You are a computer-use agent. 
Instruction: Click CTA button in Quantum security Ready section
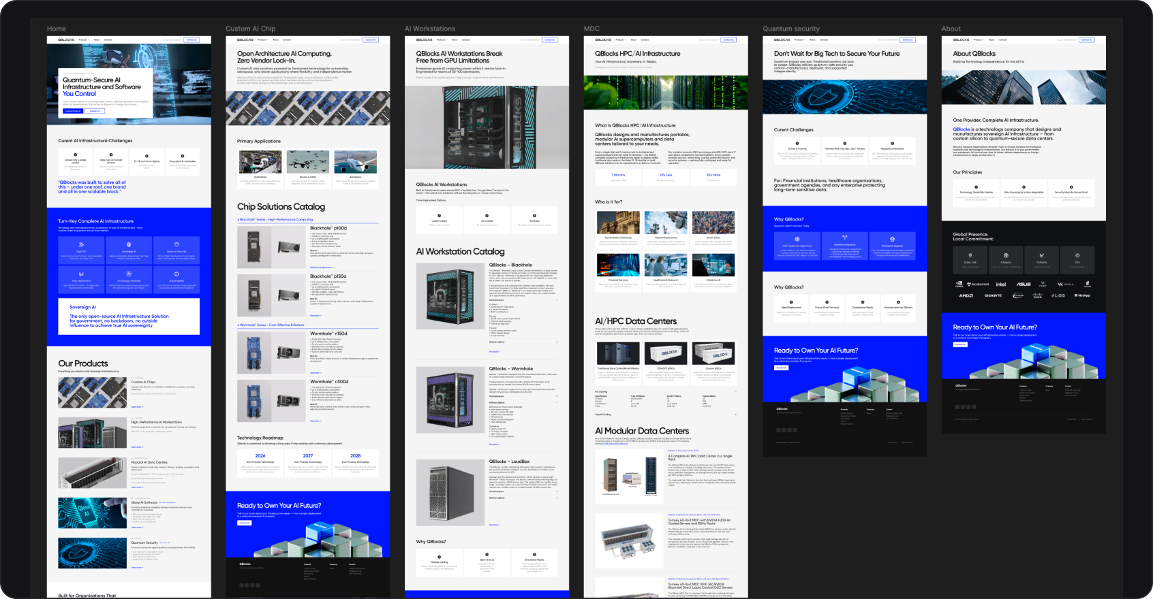(781, 368)
